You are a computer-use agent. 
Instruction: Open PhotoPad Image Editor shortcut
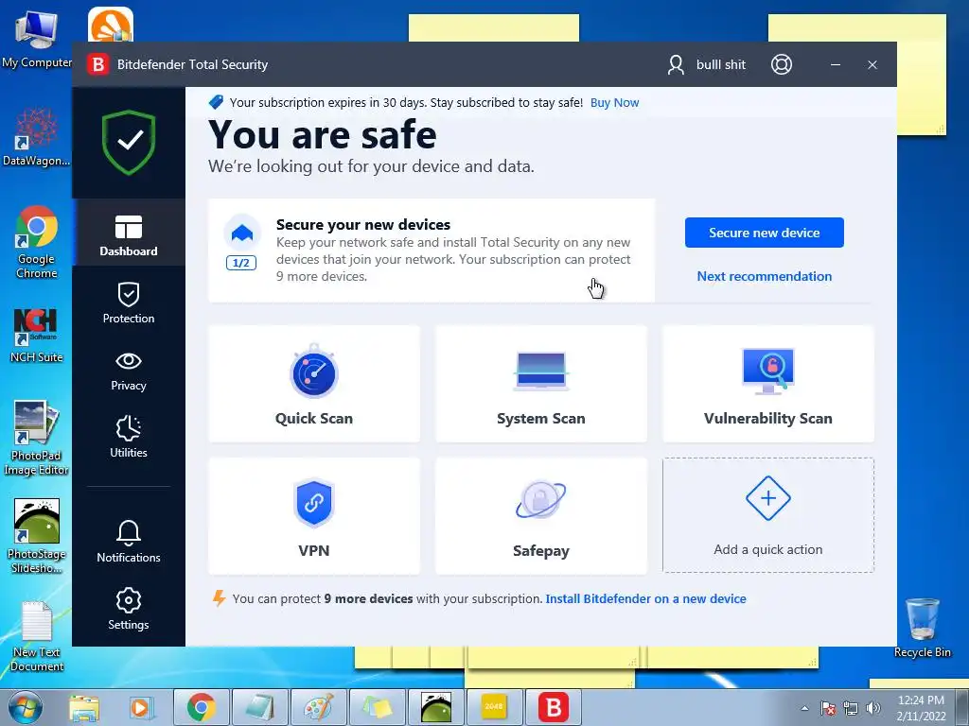tap(36, 439)
